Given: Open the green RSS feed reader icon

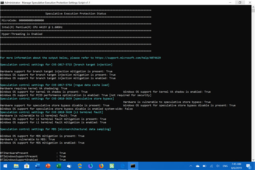Looking at the screenshot, I should [x=112, y=166].
